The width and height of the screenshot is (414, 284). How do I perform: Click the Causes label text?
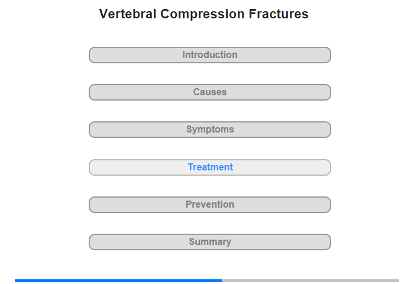pyautogui.click(x=209, y=92)
